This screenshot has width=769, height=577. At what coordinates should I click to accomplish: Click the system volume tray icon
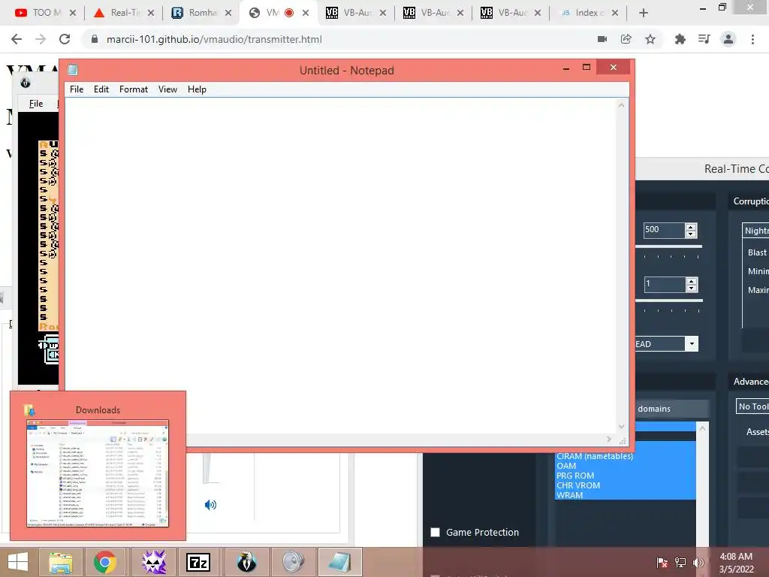(x=698, y=563)
